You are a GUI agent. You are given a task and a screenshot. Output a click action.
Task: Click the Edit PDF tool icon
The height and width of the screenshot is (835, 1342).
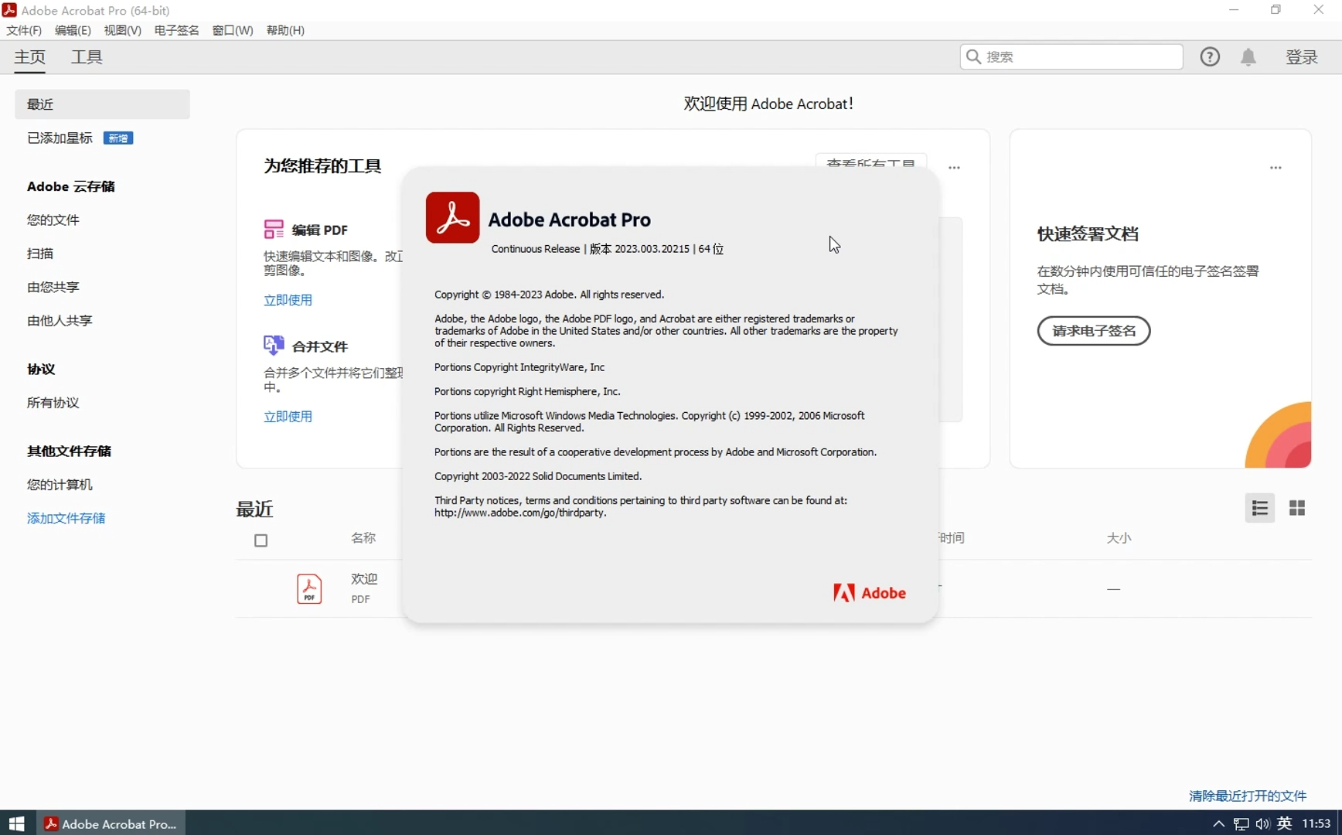274,229
